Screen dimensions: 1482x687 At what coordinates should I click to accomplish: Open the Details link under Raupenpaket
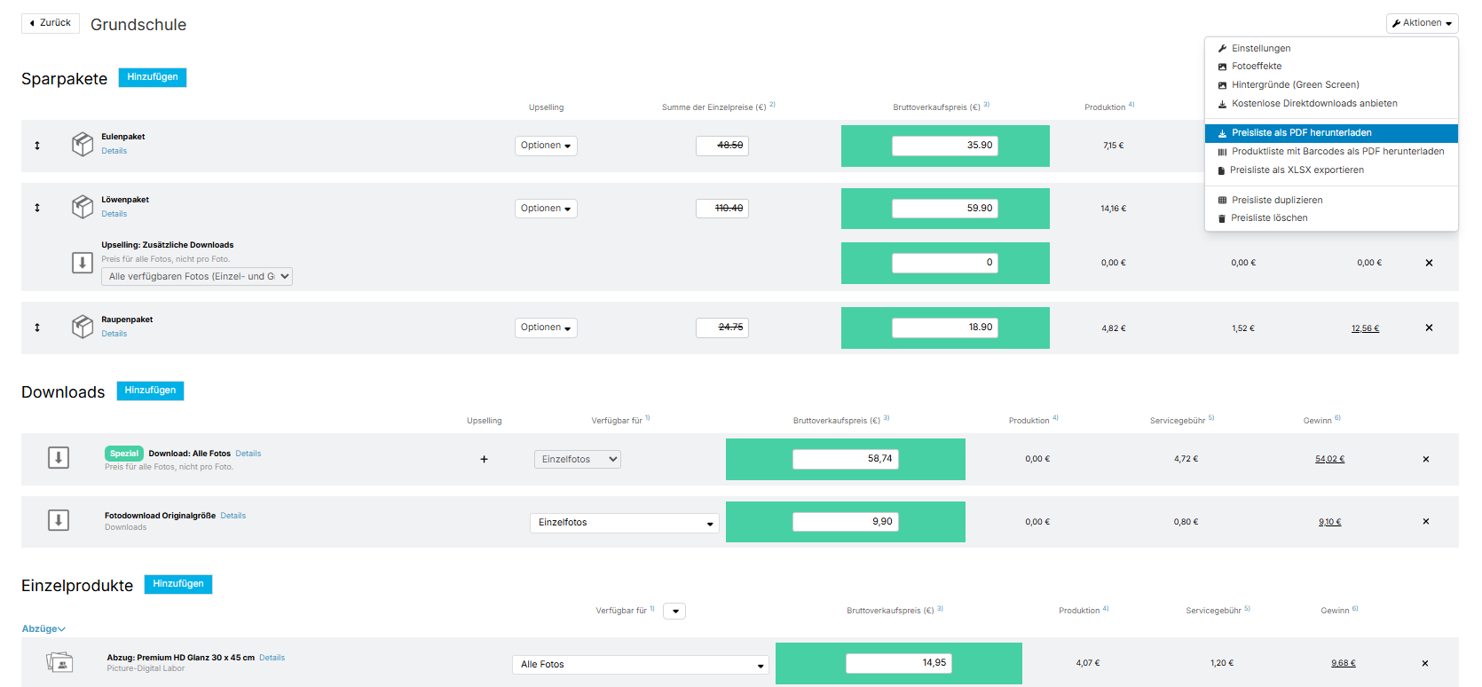point(114,334)
